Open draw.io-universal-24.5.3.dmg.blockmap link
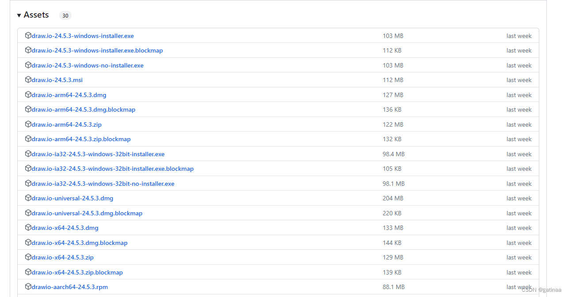This screenshot has height=297, width=568. click(x=87, y=213)
